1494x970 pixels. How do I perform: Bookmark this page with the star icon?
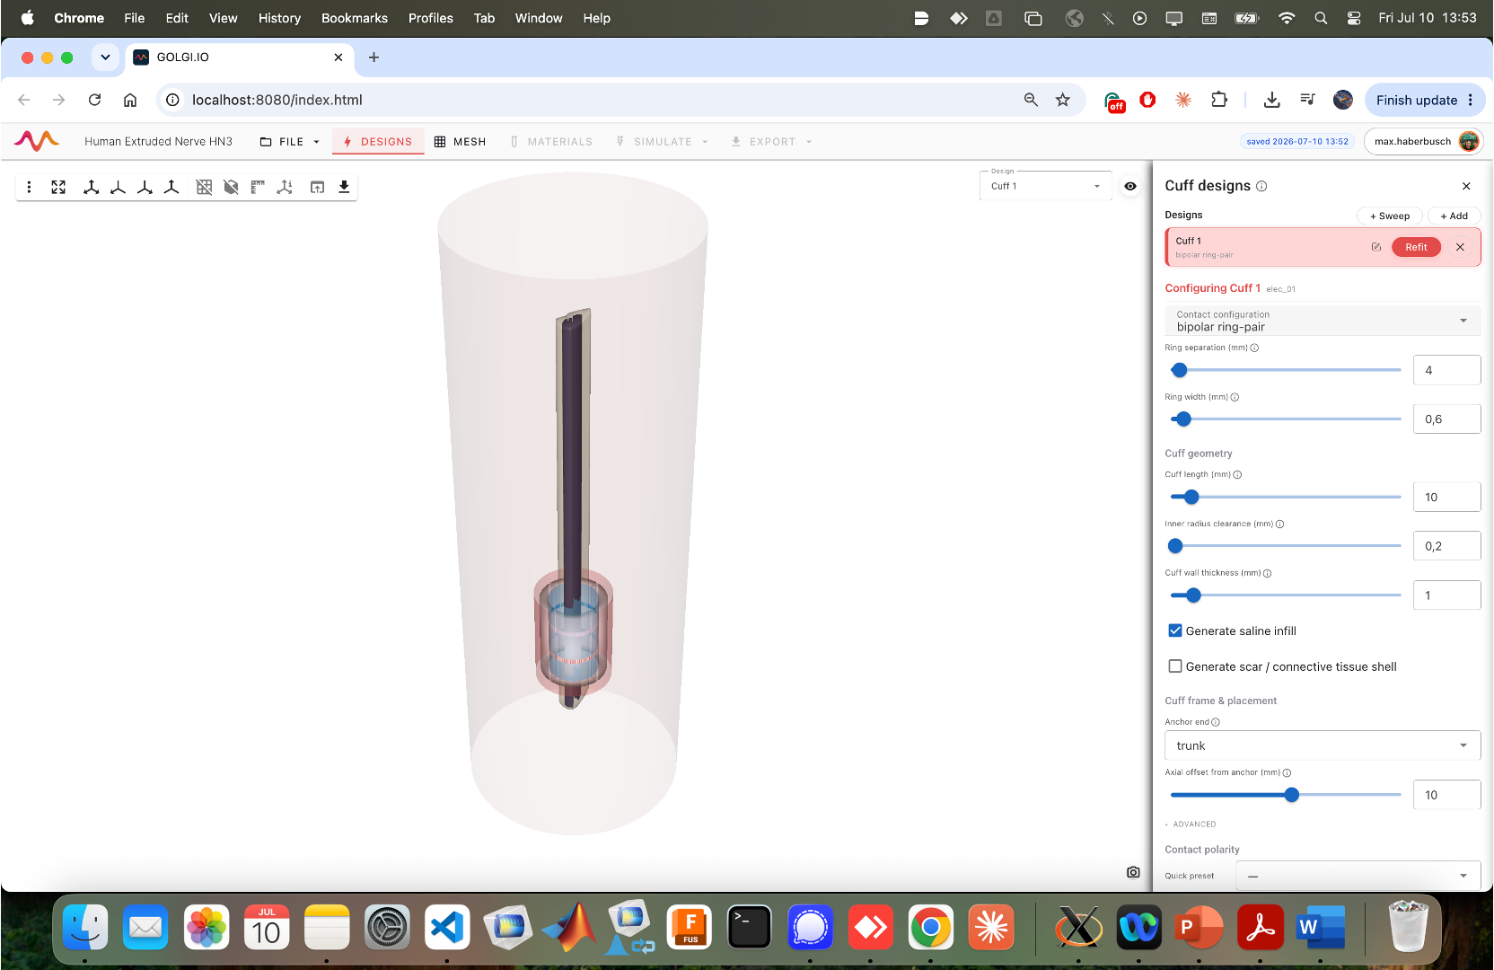1063,100
